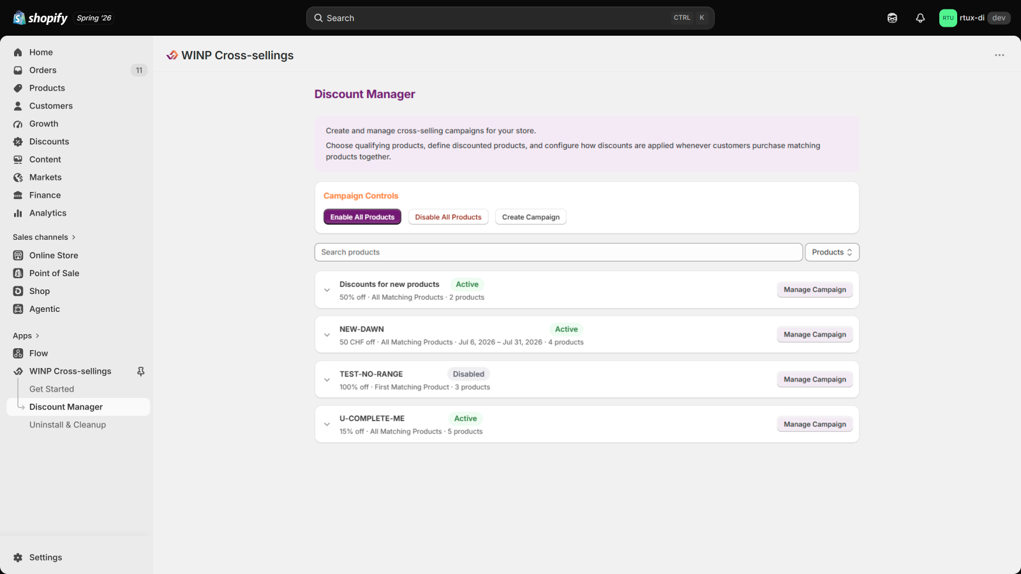Screen dimensions: 1021x574
Task: Click the NEW-DAWN date range details line
Action: [x=461, y=342]
